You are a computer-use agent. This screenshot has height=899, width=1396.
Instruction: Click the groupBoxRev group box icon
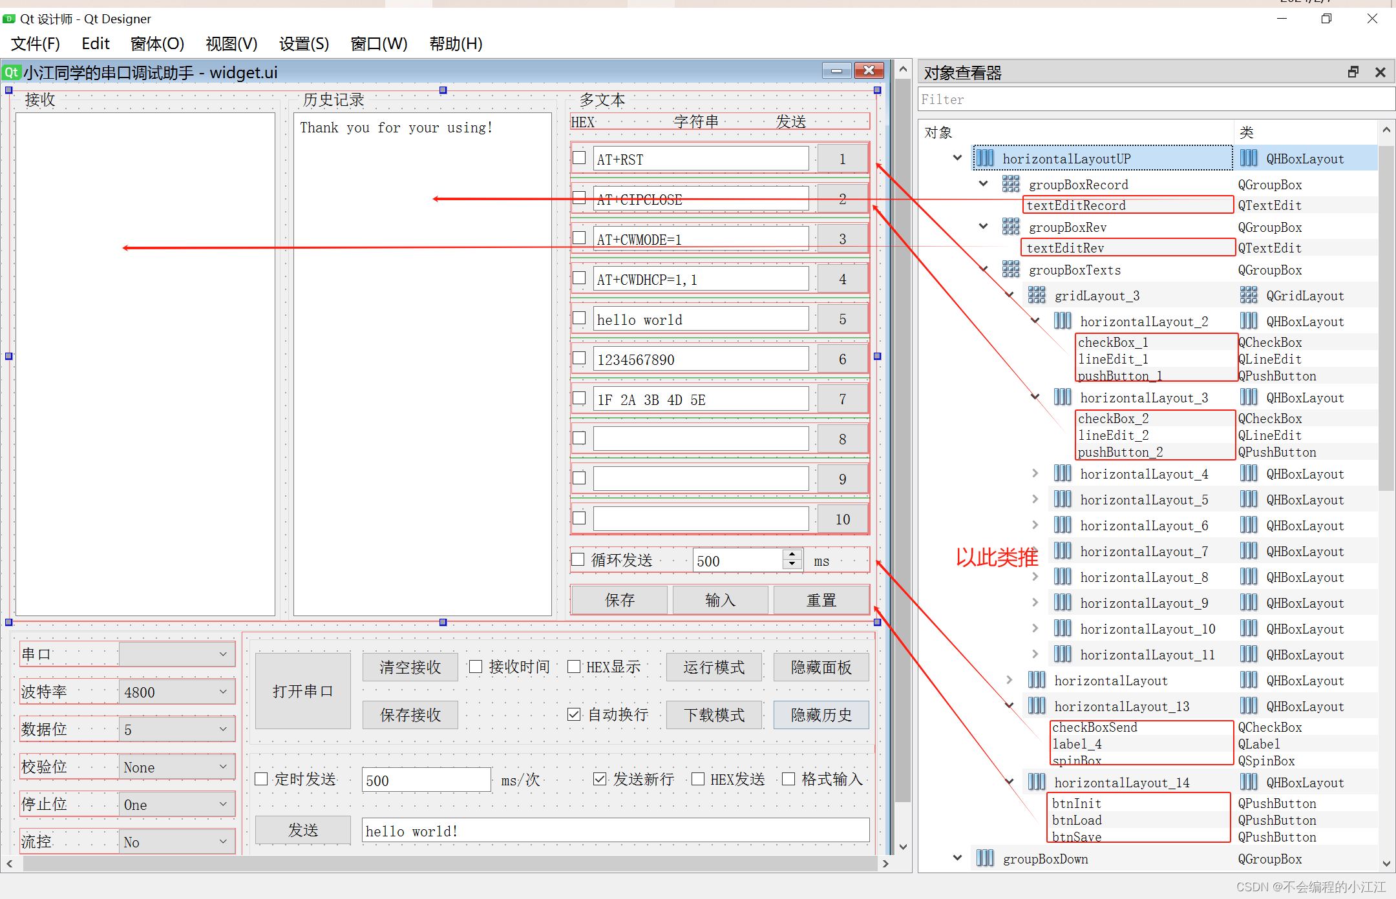(x=1011, y=227)
